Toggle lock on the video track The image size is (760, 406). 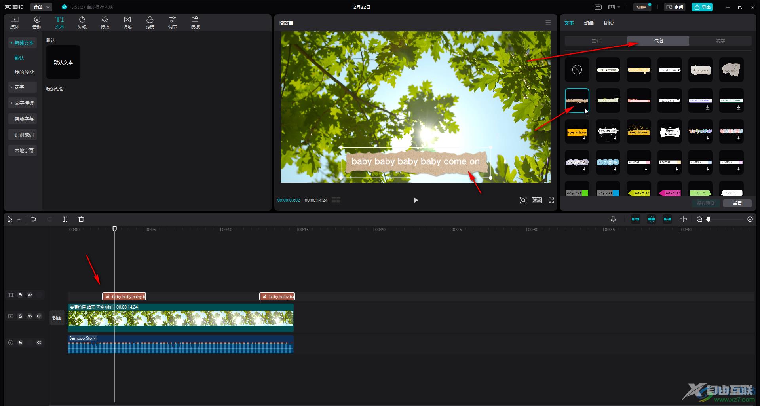[20, 316]
